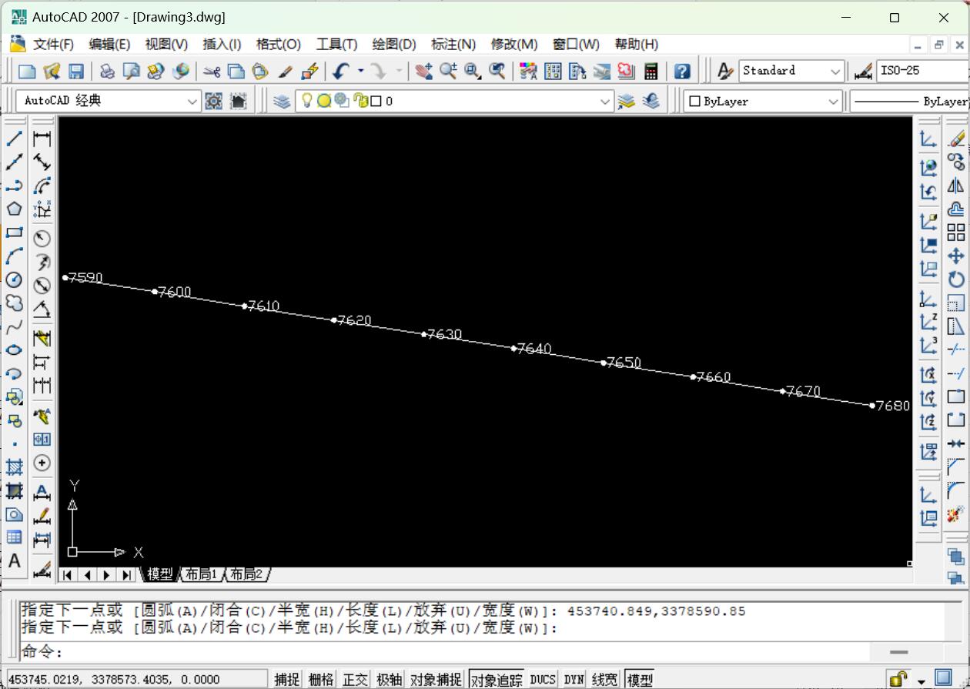The width and height of the screenshot is (970, 689).
Task: Open the ByLayer linetype dropdown
Action: tap(909, 101)
